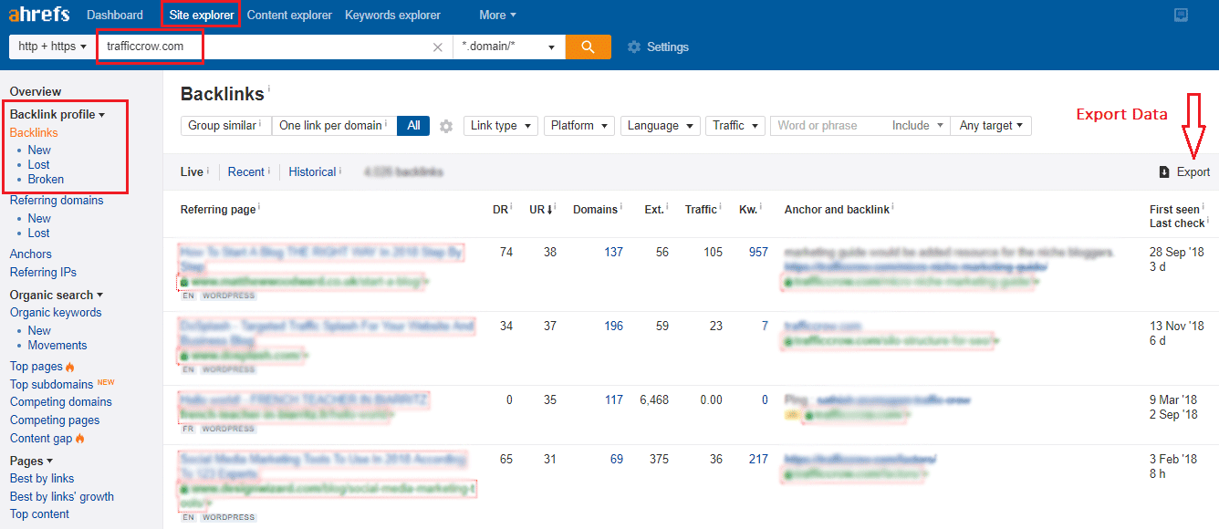
Task: Open the Include dropdown
Action: click(x=917, y=126)
